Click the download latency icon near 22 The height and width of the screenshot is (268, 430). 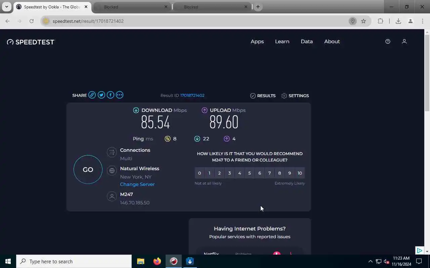(197, 139)
